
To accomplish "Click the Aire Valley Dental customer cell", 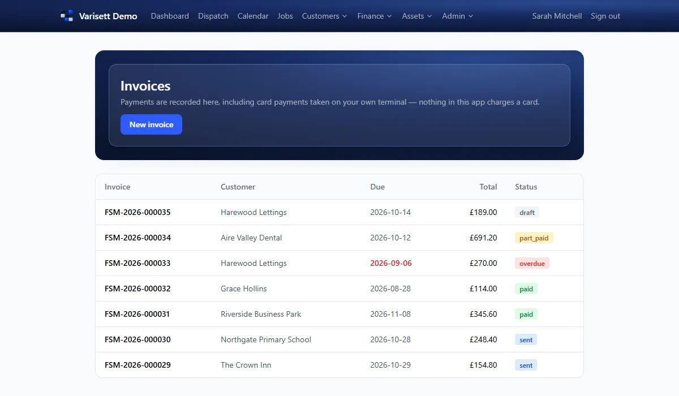I will pyautogui.click(x=251, y=238).
